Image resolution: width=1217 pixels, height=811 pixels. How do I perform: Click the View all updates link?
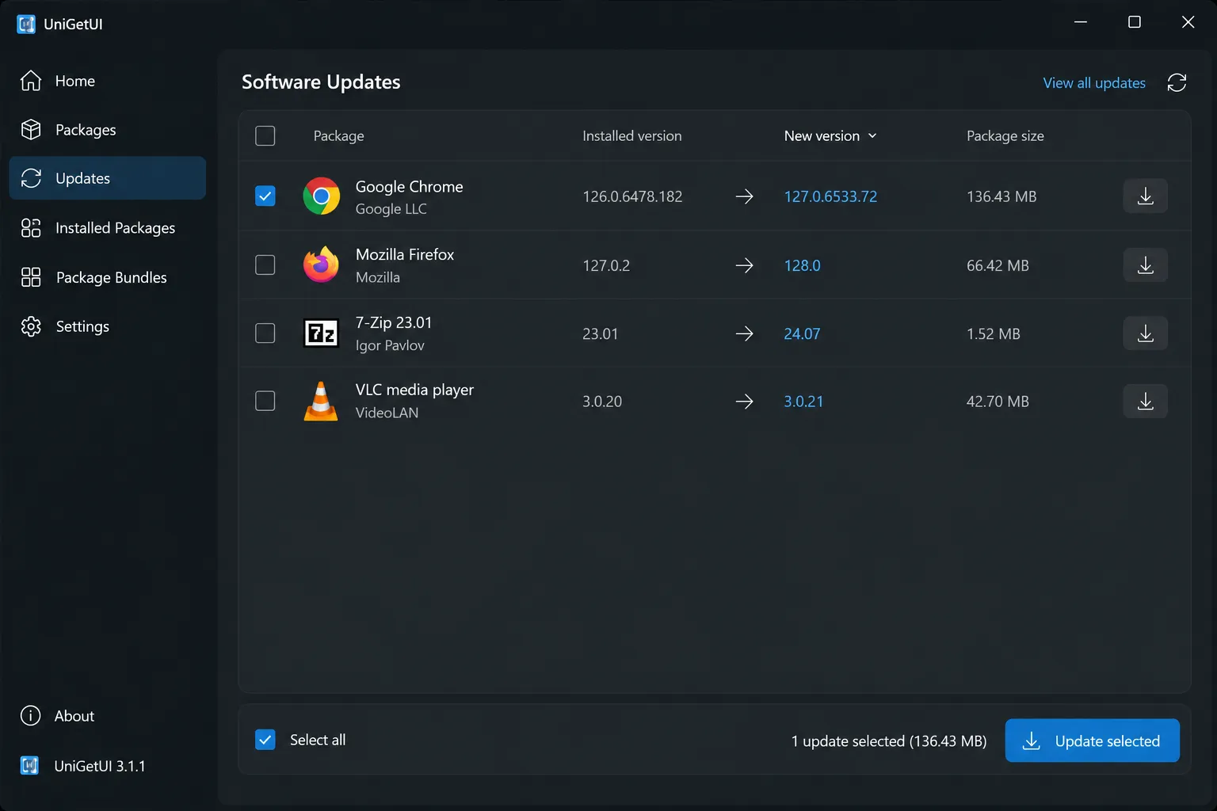click(1094, 83)
